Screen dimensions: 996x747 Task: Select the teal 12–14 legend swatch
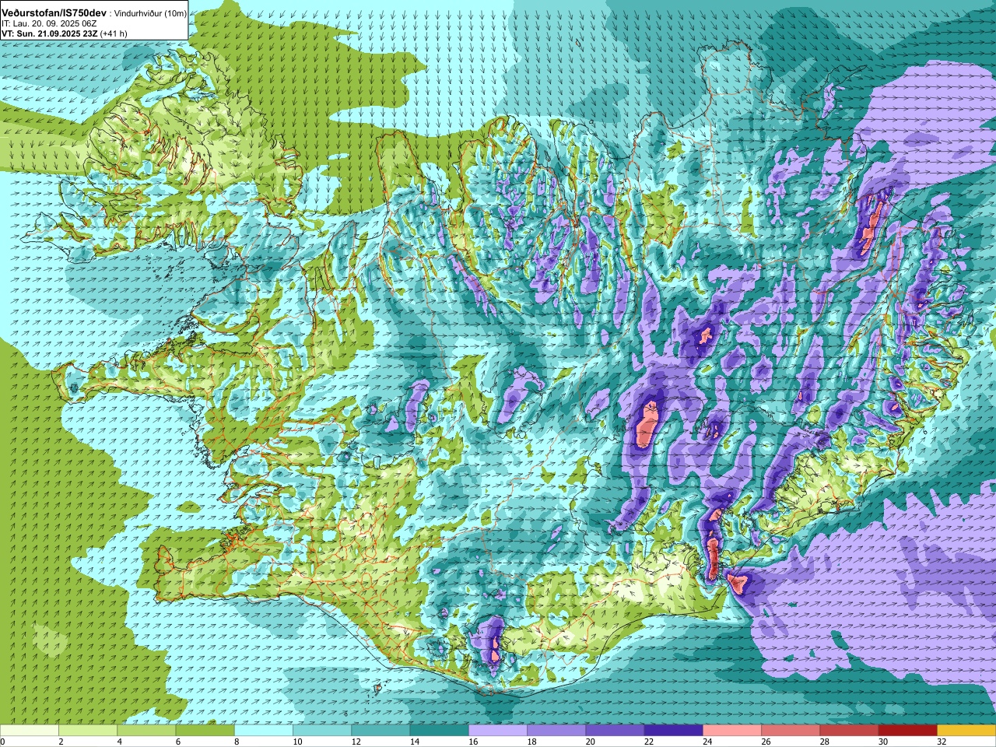[381, 731]
